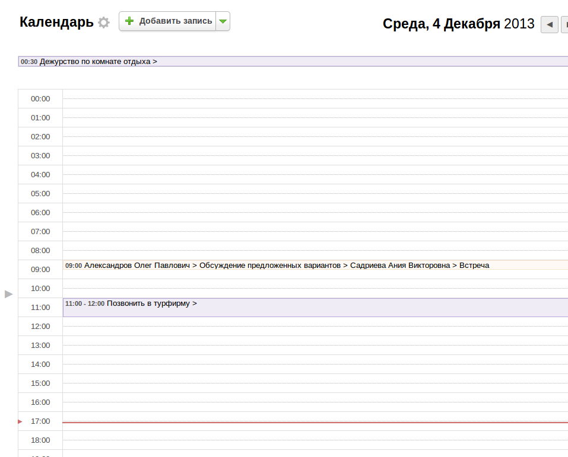Select the empty 06:00 time slot

click(x=315, y=212)
